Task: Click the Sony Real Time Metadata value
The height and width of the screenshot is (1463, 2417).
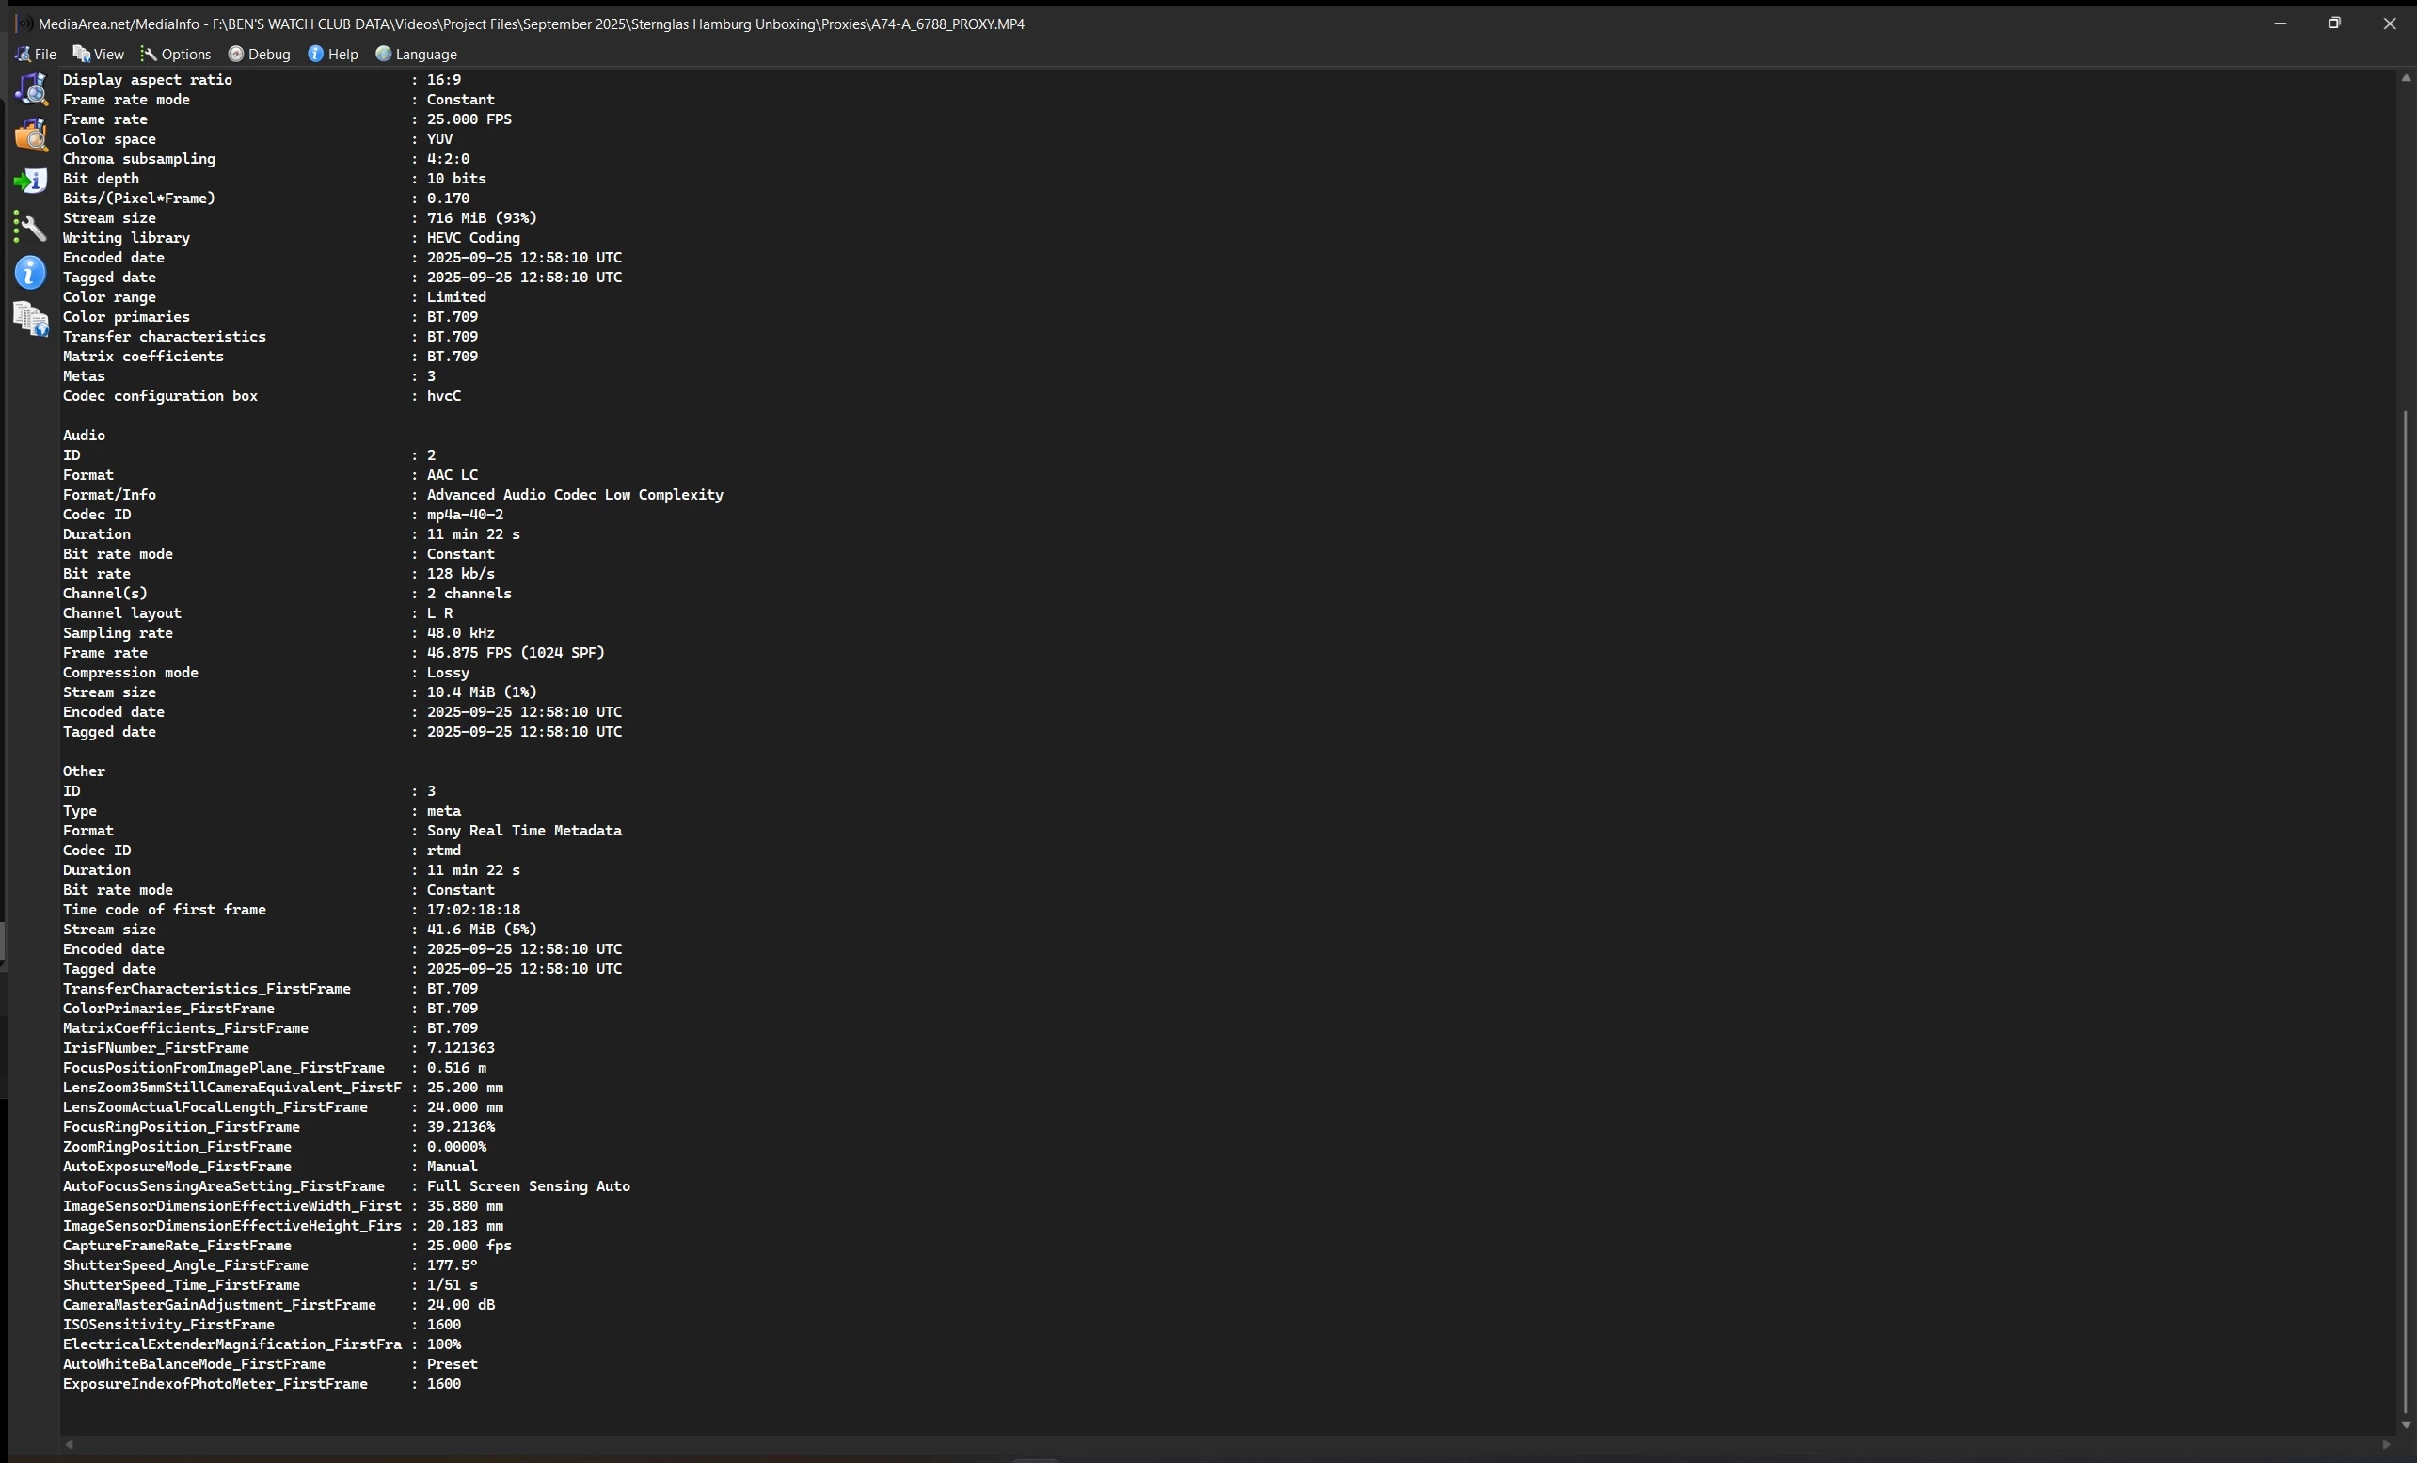Action: point(524,830)
